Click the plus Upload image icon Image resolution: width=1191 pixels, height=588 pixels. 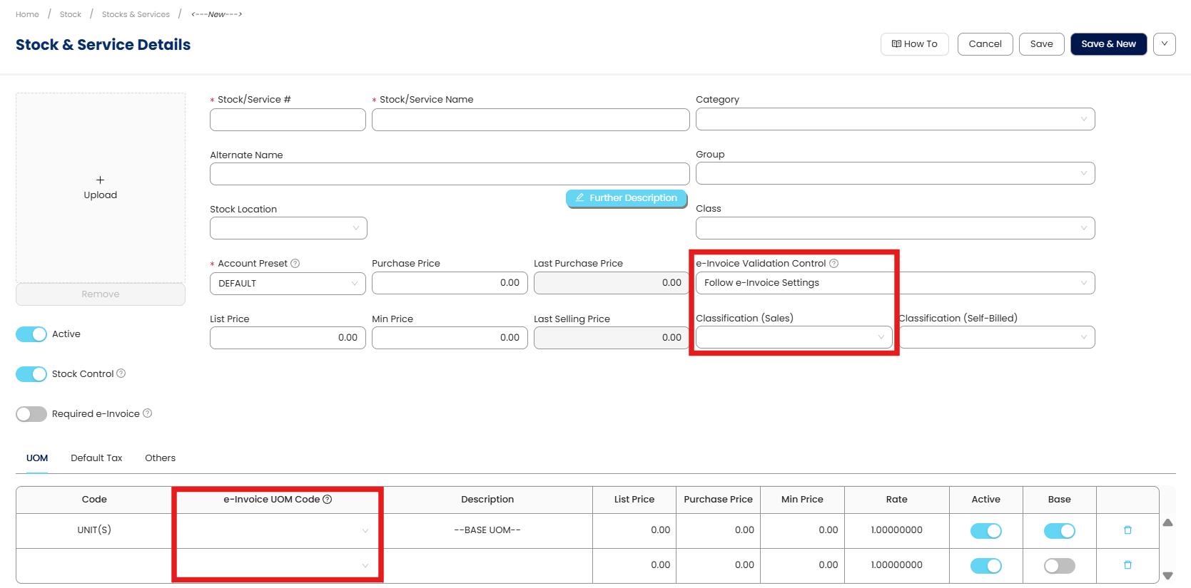pyautogui.click(x=100, y=180)
